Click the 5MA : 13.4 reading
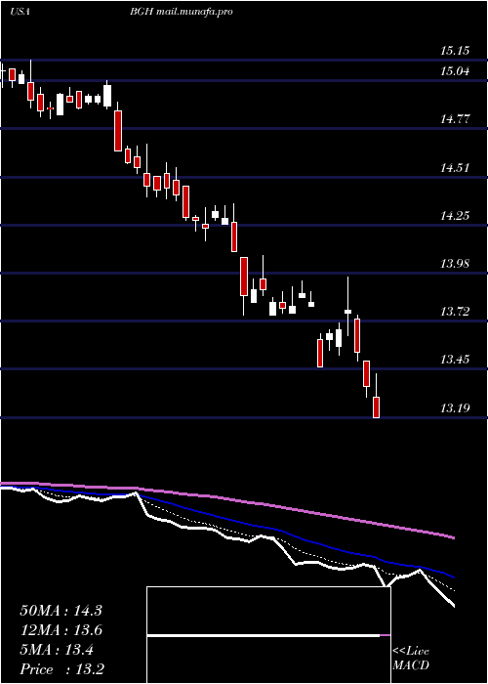The image size is (488, 684). [57, 650]
